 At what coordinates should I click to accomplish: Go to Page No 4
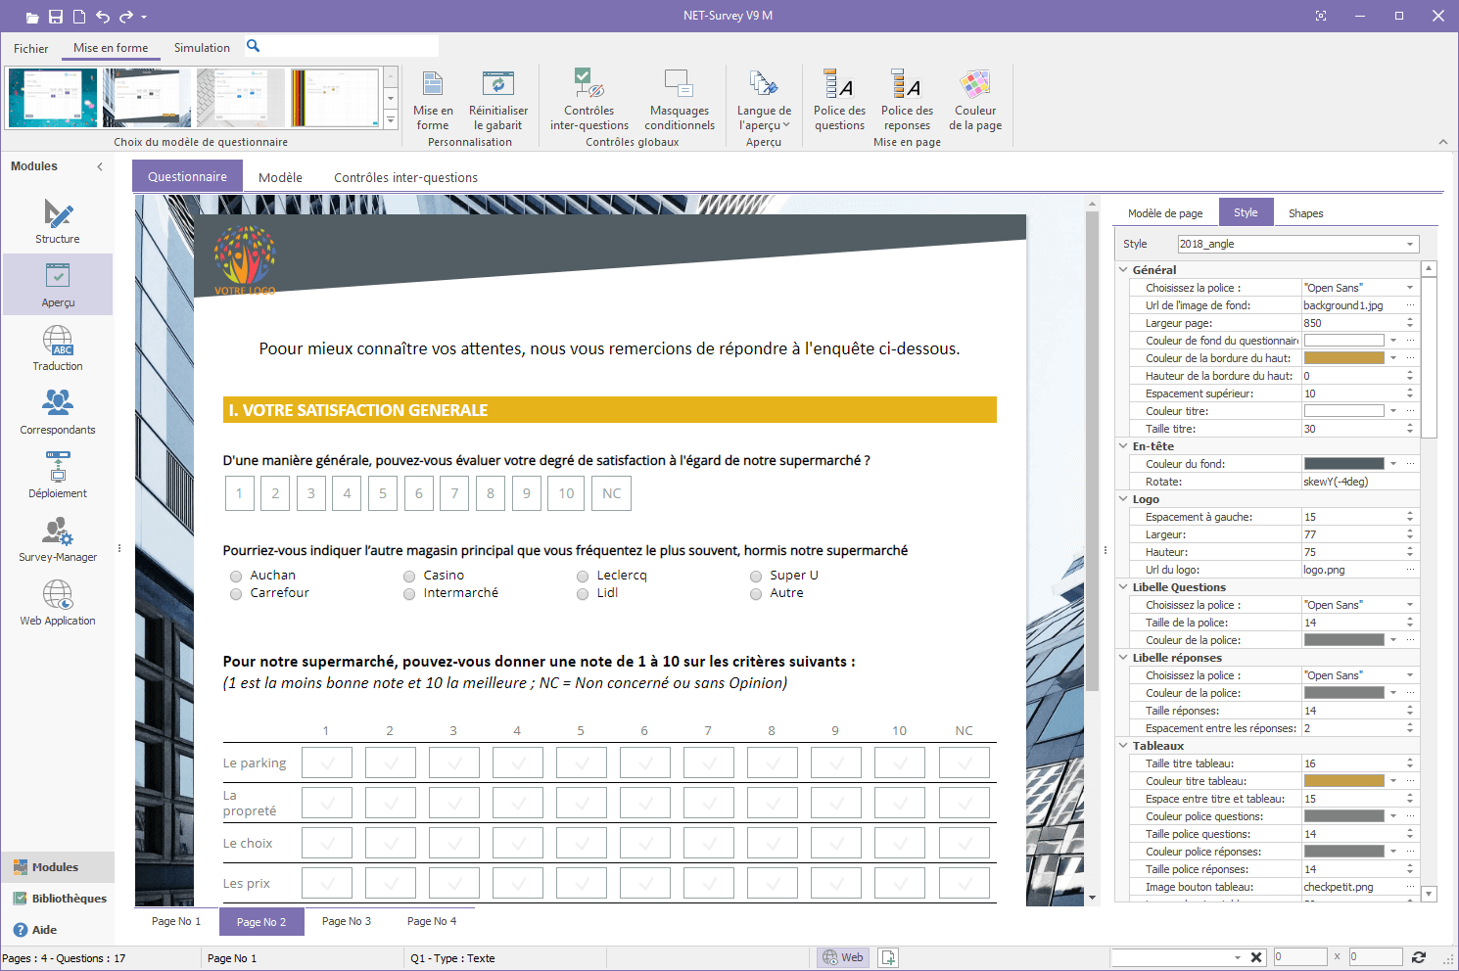(x=432, y=921)
